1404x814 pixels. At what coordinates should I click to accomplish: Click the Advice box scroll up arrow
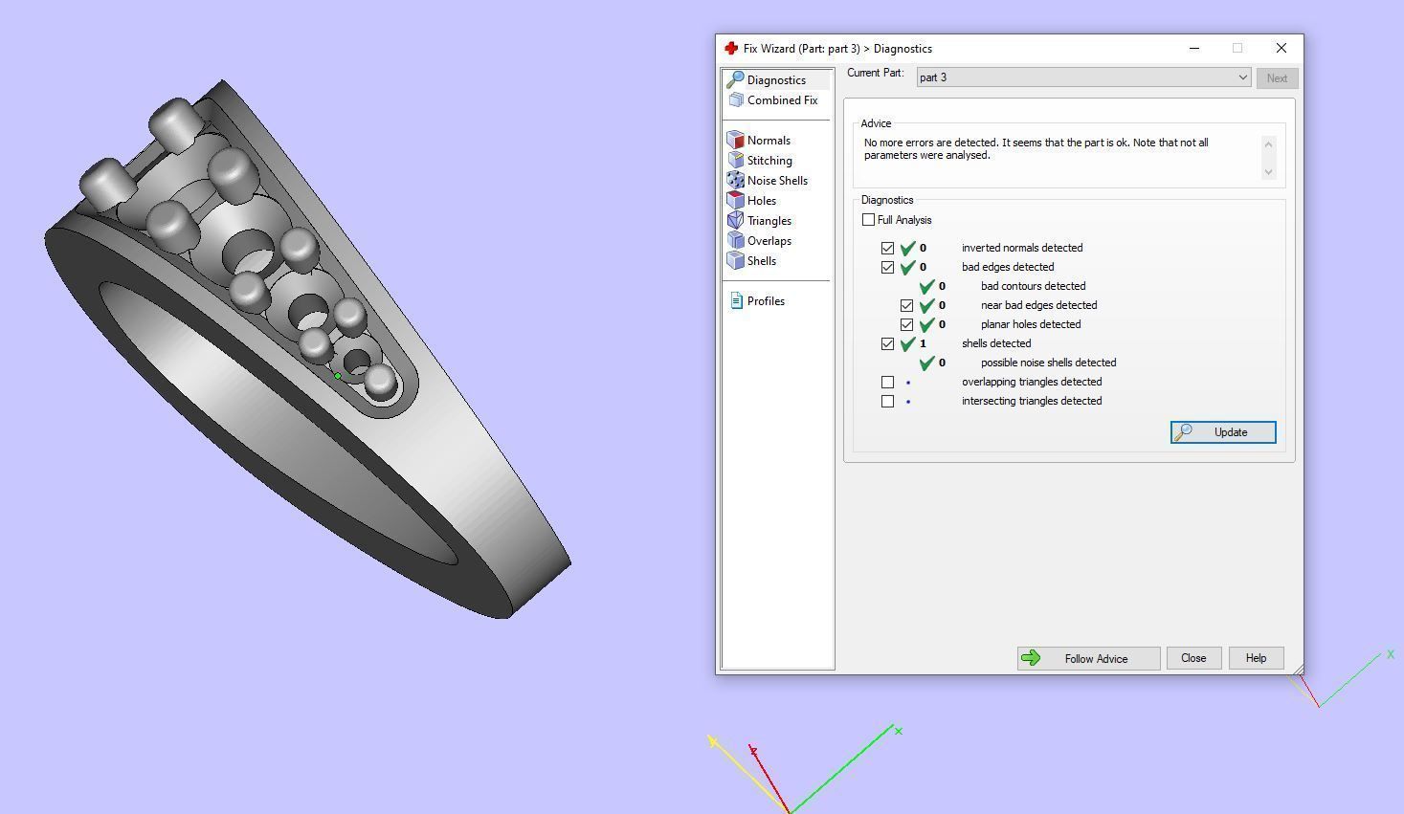pyautogui.click(x=1268, y=144)
